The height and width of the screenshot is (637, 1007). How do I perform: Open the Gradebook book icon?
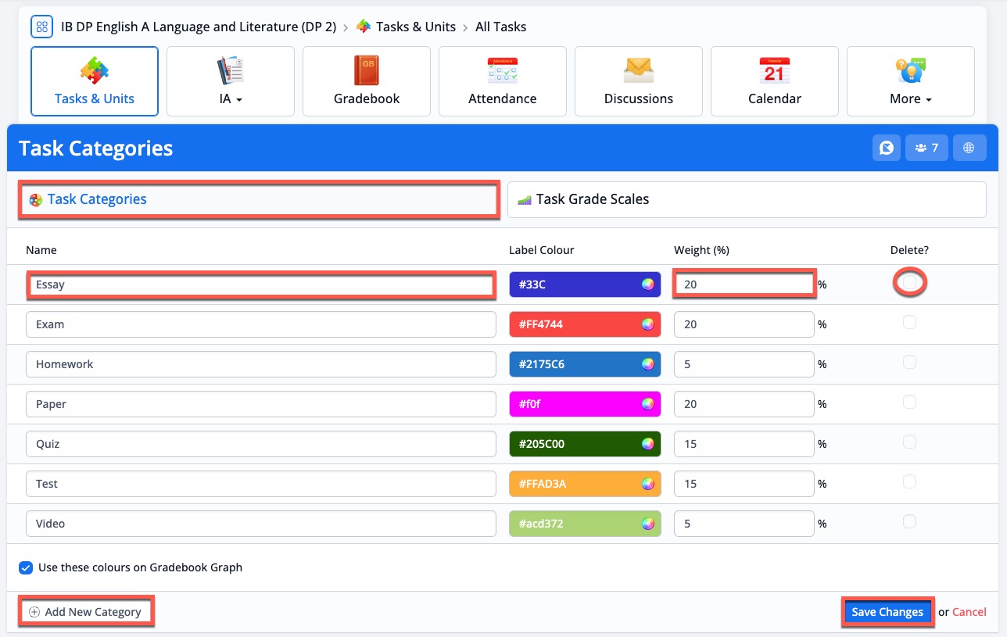tap(366, 71)
